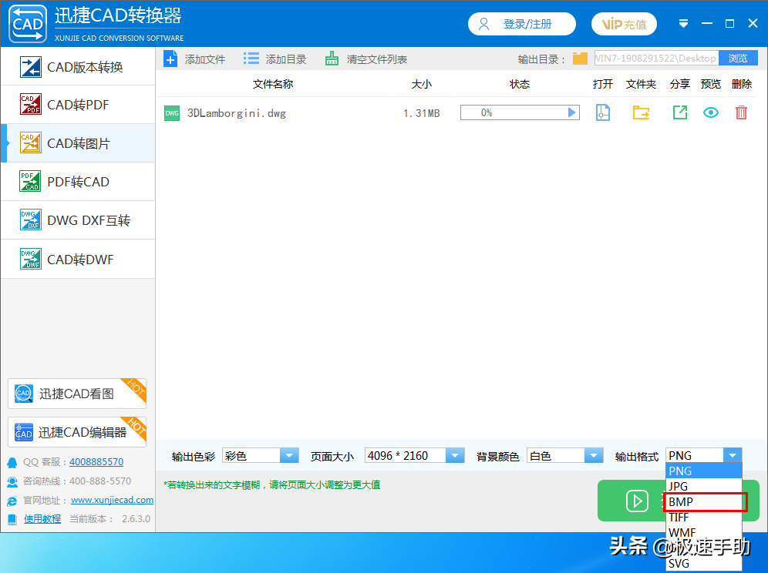Open CAD转DWF conversion mode
This screenshot has width=768, height=573.
pos(79,259)
